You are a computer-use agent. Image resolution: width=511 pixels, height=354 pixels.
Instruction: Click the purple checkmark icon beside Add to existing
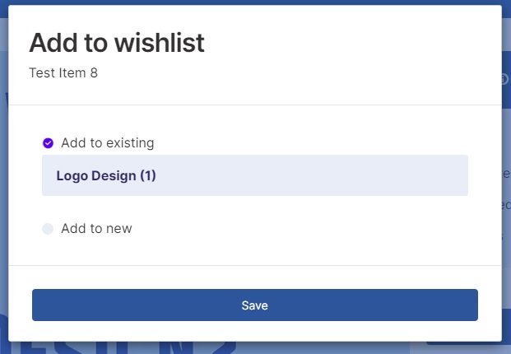pyautogui.click(x=48, y=143)
